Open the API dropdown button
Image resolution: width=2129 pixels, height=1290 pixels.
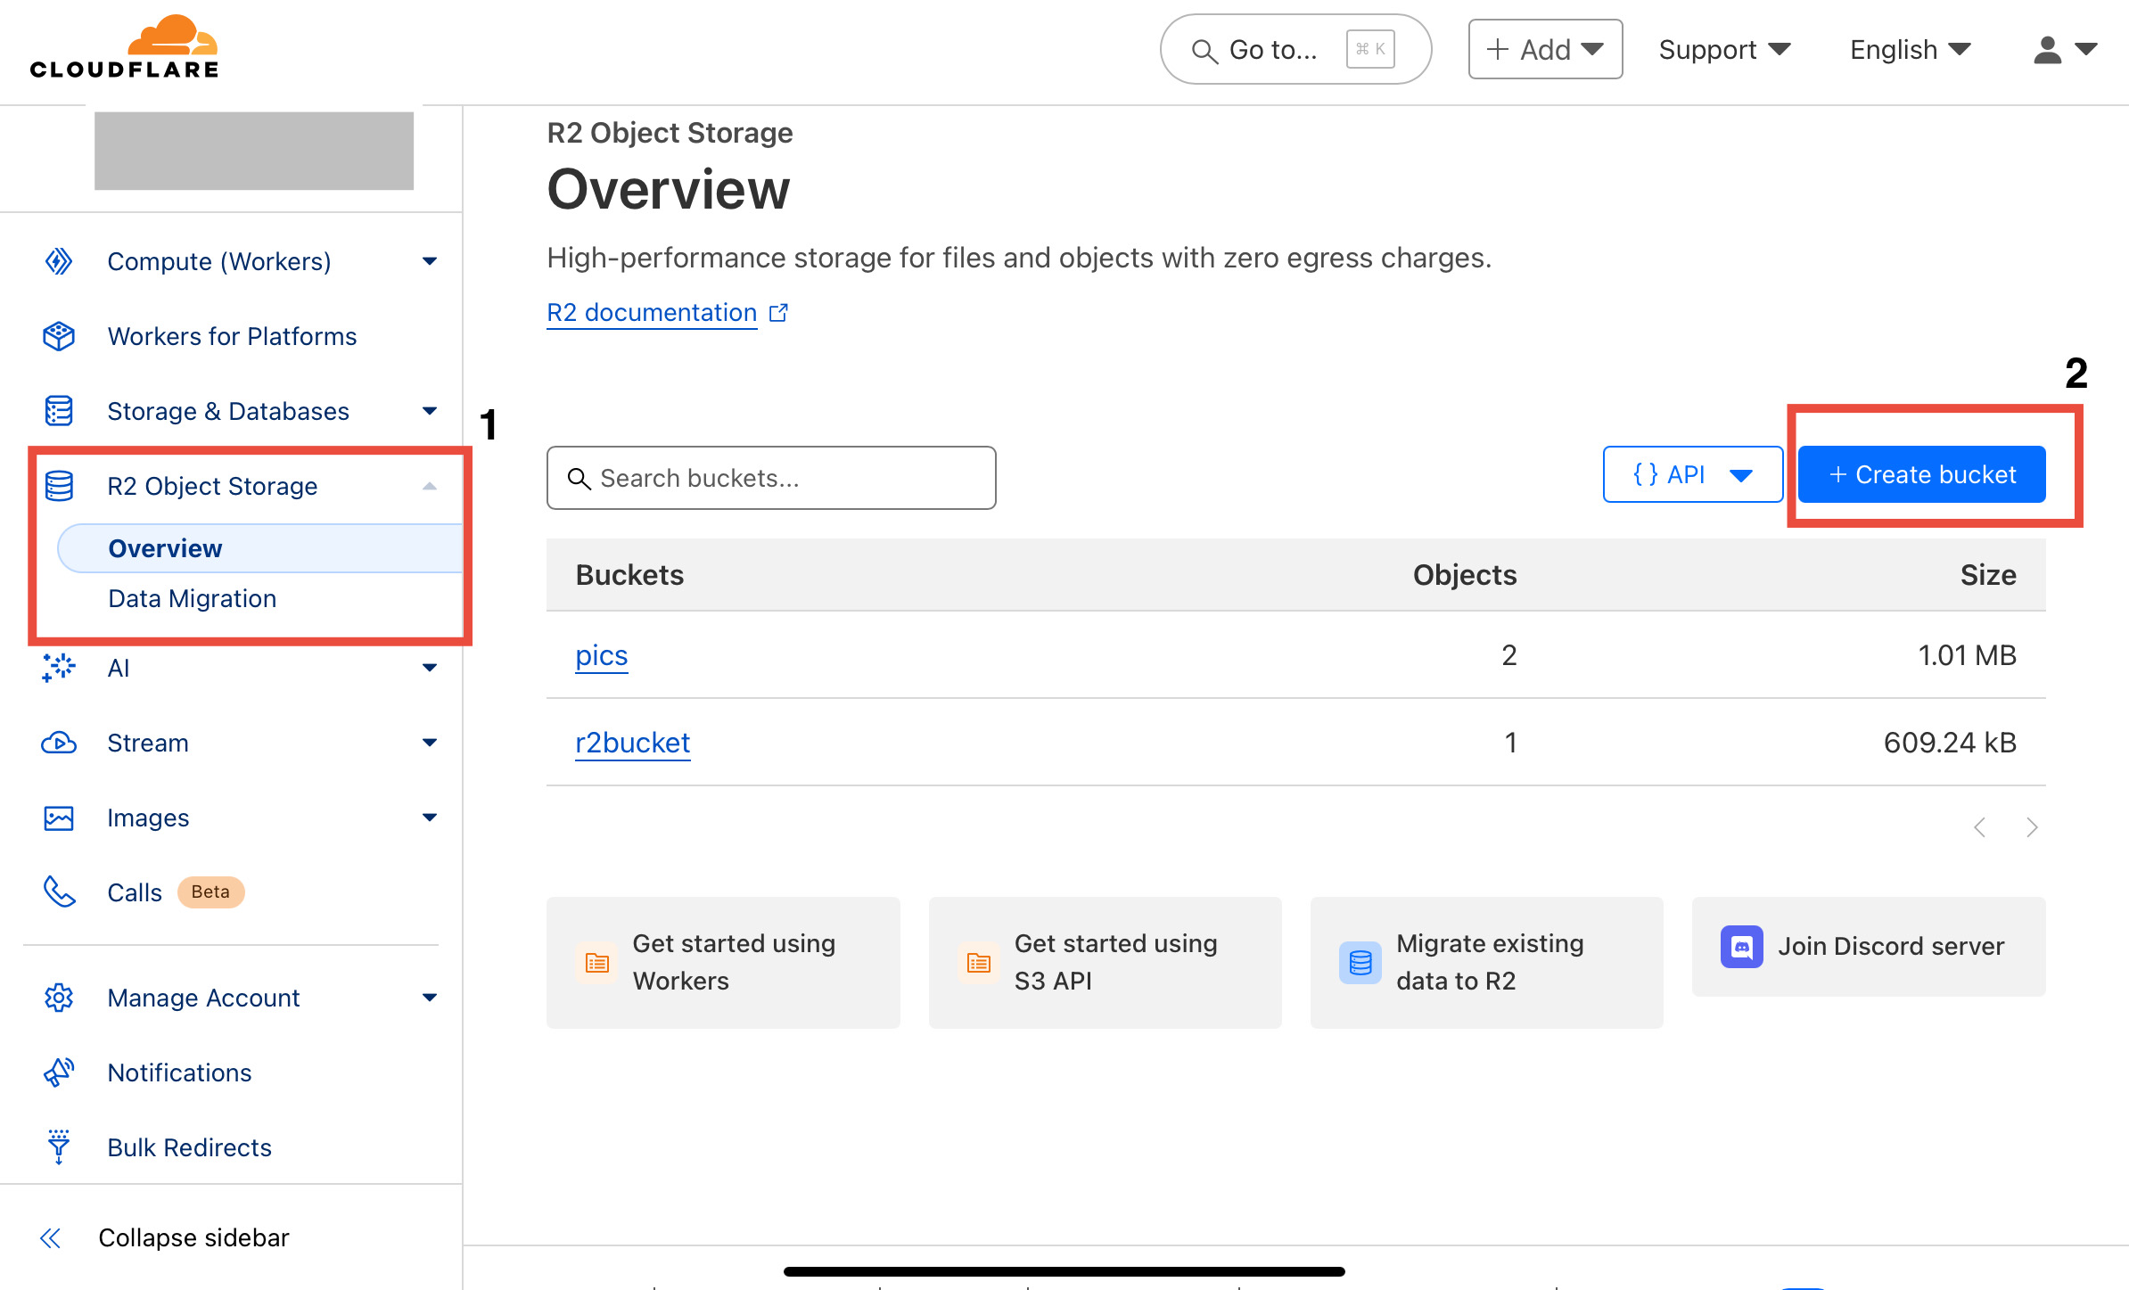pos(1692,474)
